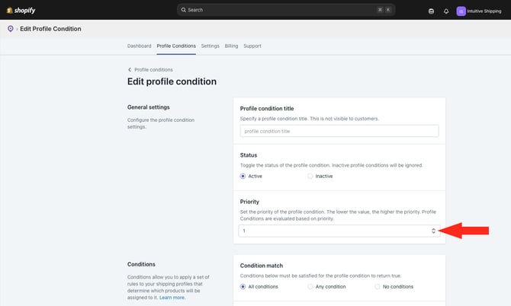Open the Dashboard tab
Viewport: 511px width, 306px height.
139,46
